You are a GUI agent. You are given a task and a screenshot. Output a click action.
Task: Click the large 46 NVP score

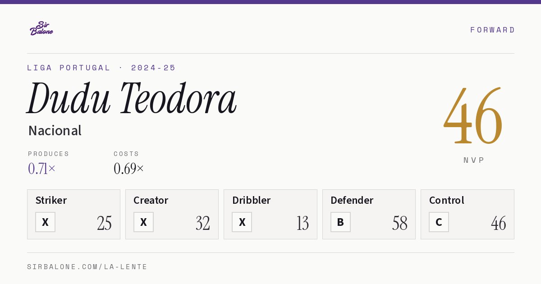pos(473,115)
